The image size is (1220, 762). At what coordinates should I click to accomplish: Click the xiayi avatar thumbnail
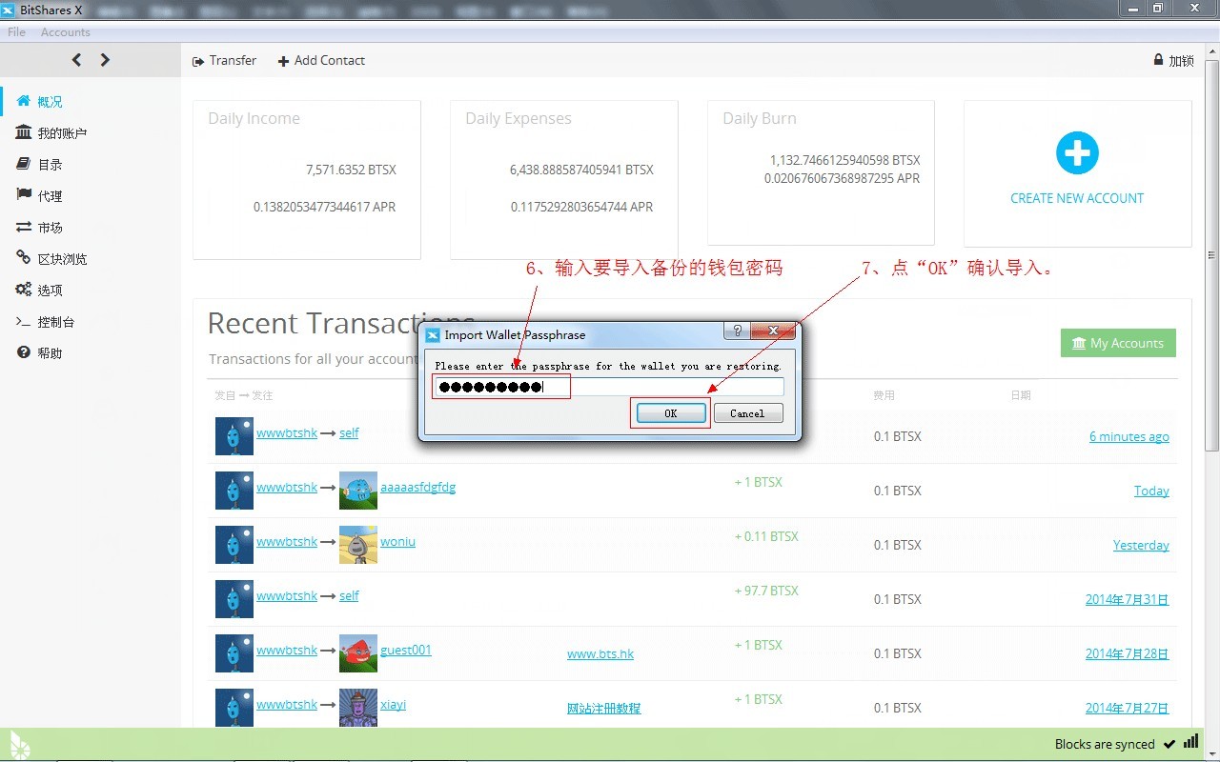pyautogui.click(x=358, y=708)
